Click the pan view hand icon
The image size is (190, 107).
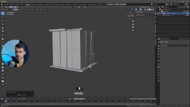click(x=133, y=24)
